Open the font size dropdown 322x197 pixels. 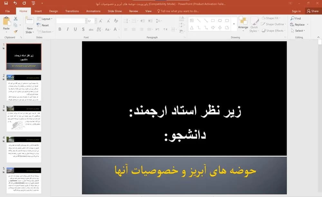[96, 21]
